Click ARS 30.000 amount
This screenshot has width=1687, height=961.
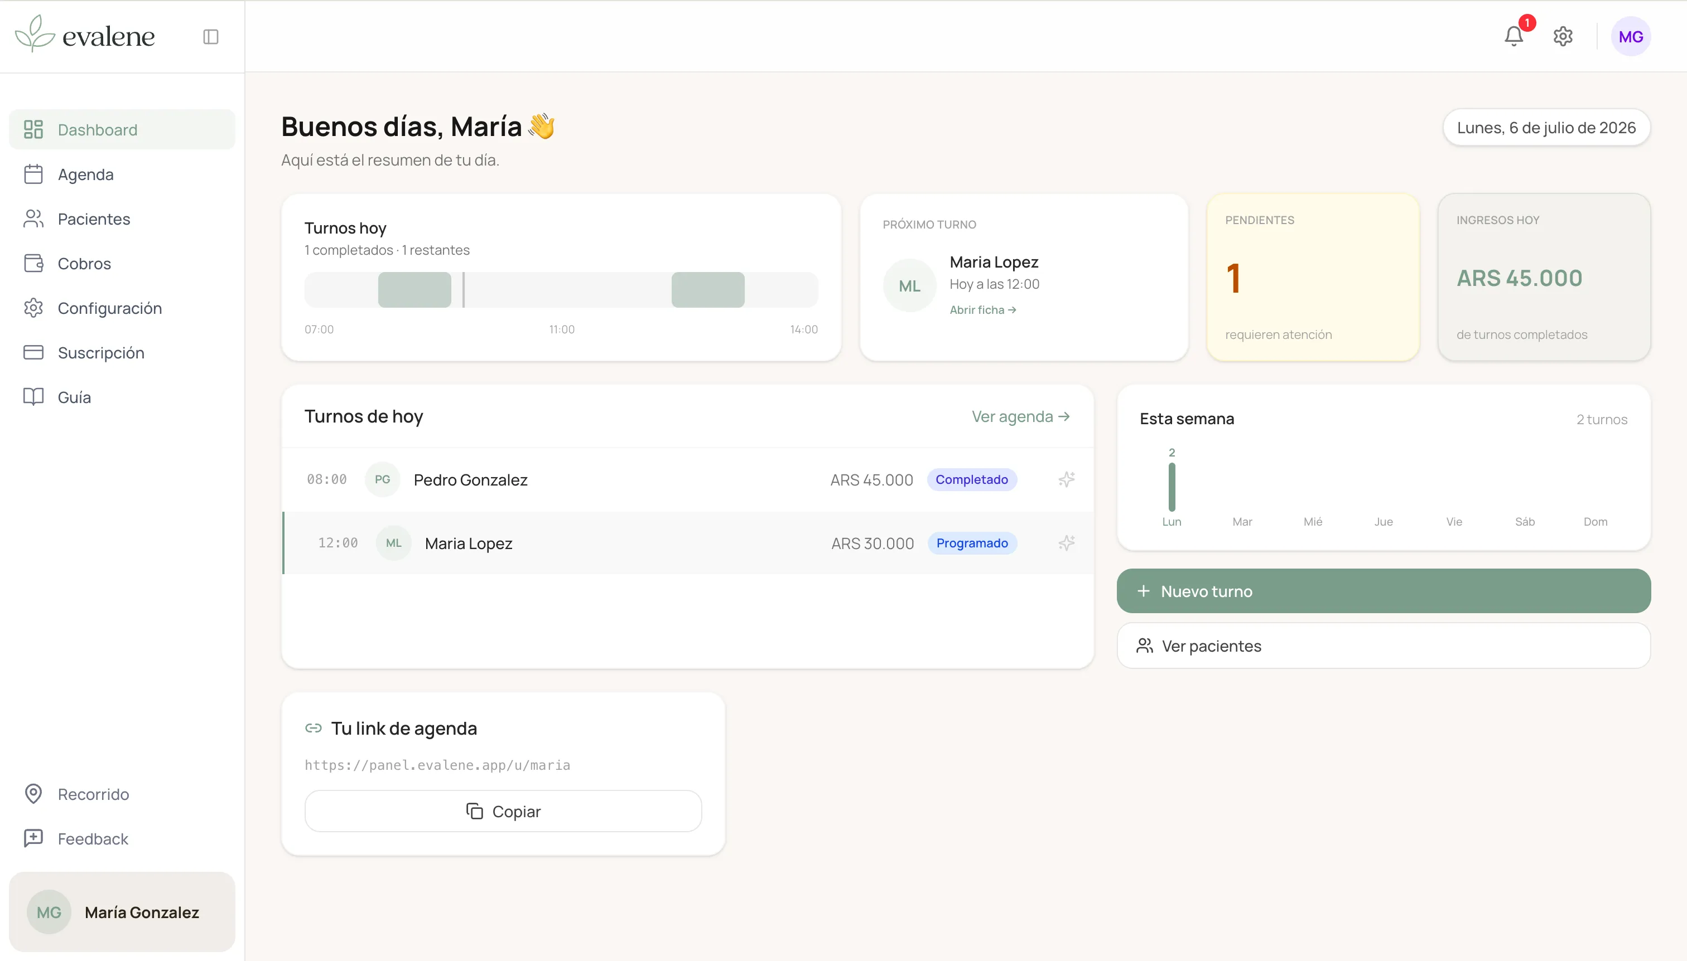[x=872, y=543]
